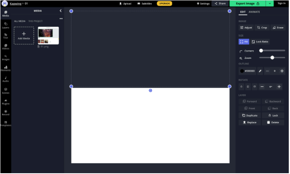This screenshot has width=290, height=174.
Task: Click the Share button
Action: (x=220, y=4)
